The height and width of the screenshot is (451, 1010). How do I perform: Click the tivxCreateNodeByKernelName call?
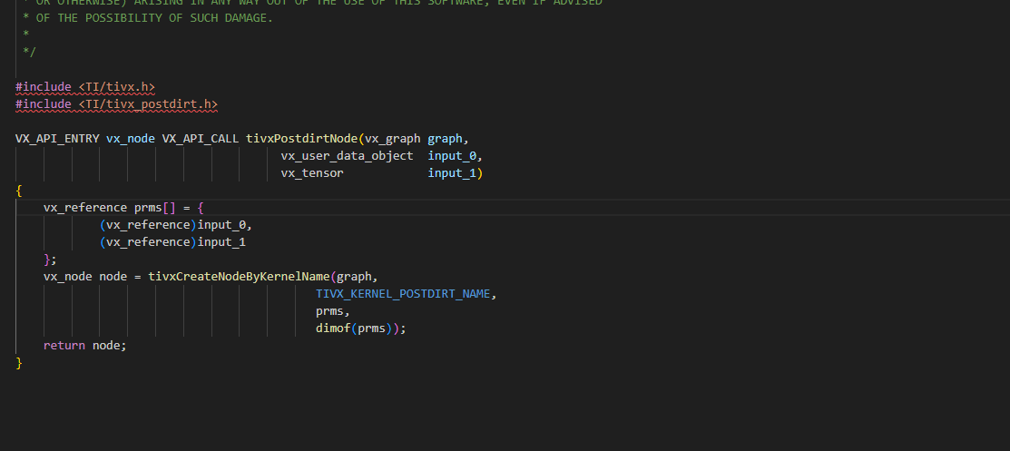240,277
